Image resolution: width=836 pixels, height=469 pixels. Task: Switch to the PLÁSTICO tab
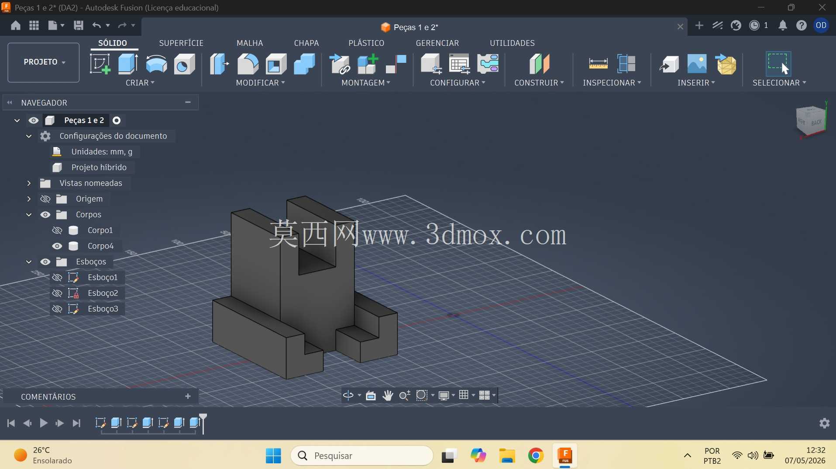[366, 43]
